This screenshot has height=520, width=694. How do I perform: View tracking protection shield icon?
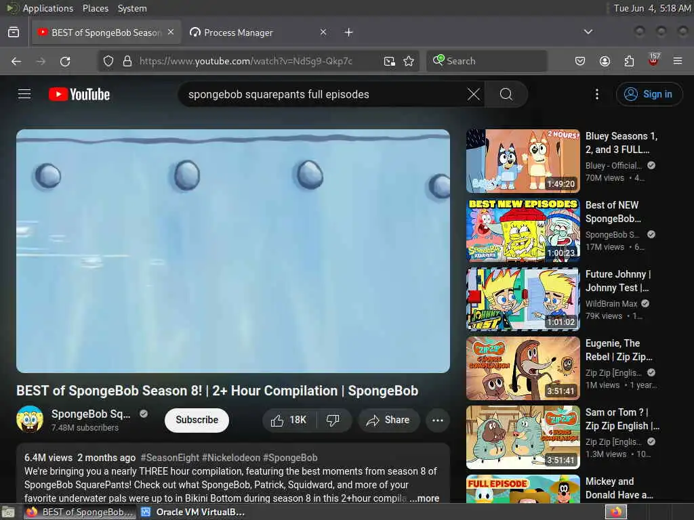pos(108,61)
